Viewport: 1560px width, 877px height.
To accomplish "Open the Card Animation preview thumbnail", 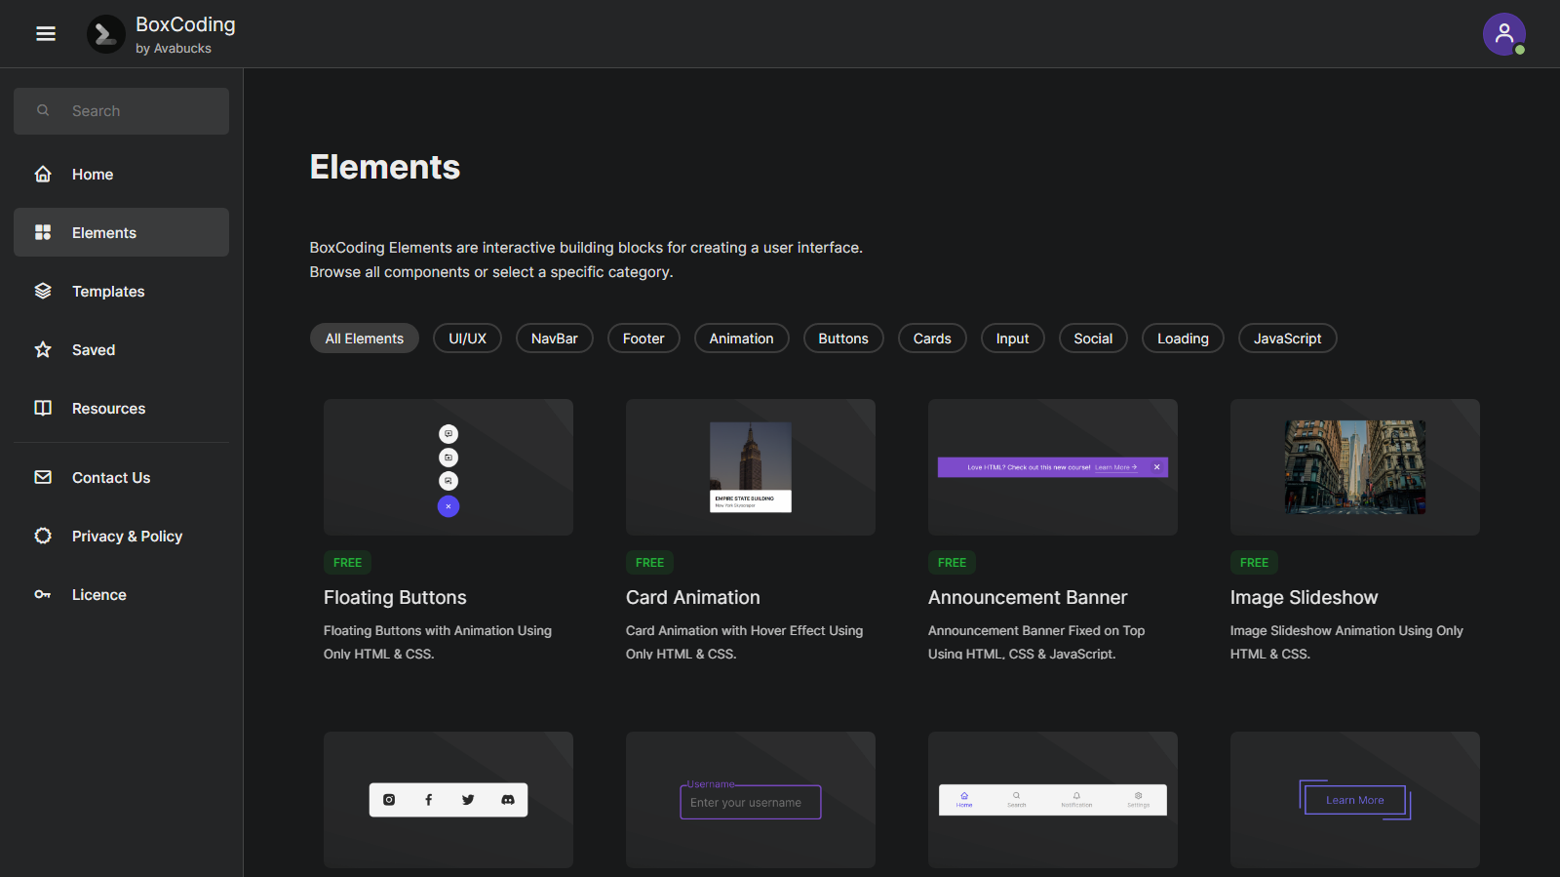I will pyautogui.click(x=751, y=467).
